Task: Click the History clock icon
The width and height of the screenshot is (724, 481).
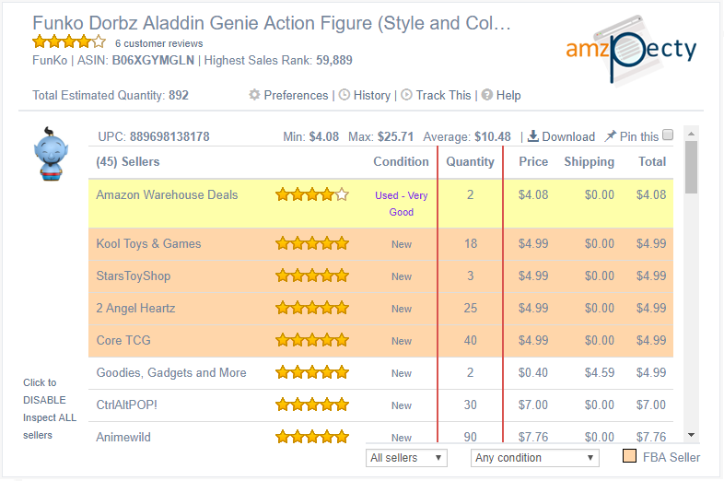Action: (344, 95)
